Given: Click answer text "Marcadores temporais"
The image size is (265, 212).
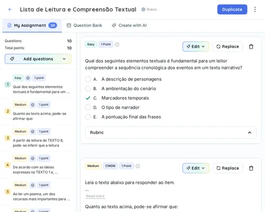Looking at the screenshot, I should (x=125, y=98).
